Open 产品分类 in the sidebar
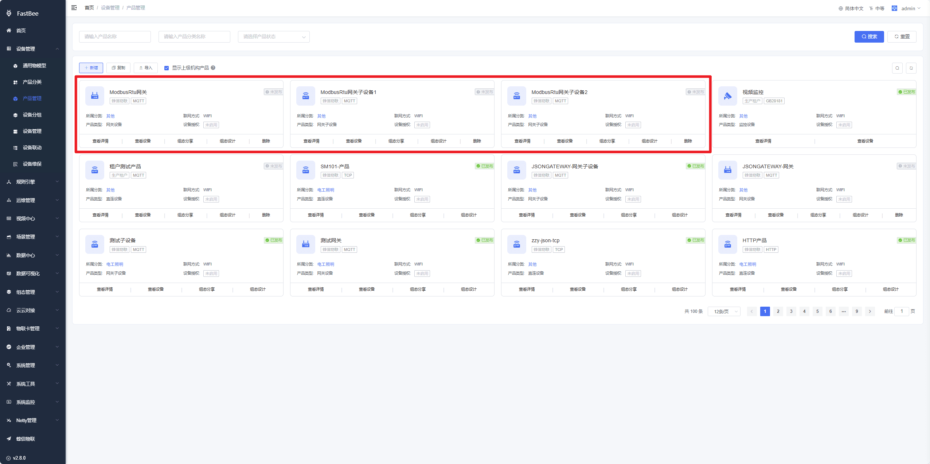Viewport: 930px width, 464px height. click(x=33, y=82)
